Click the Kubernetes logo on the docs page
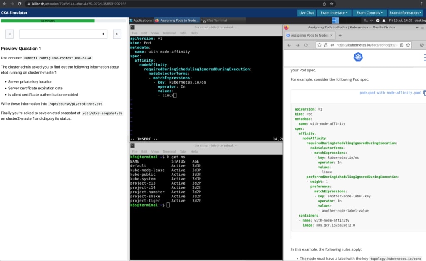This screenshot has width=426, height=261. pos(358,57)
